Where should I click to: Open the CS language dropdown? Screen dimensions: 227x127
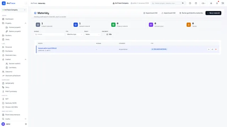(204, 3)
